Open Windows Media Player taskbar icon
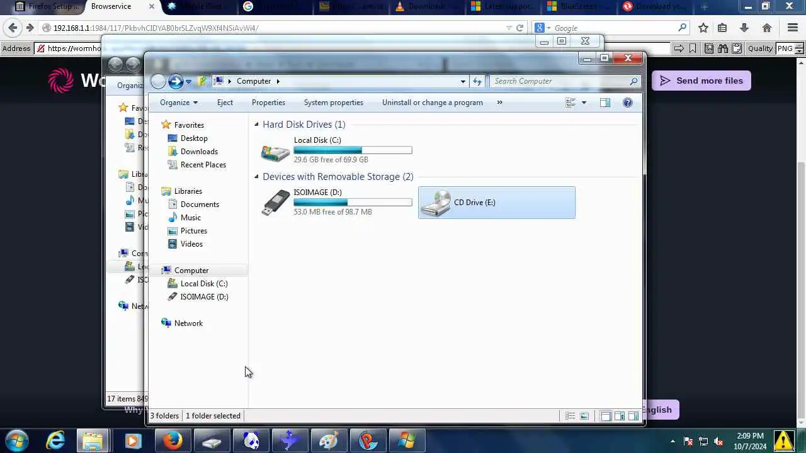Image resolution: width=806 pixels, height=453 pixels. pos(132,441)
